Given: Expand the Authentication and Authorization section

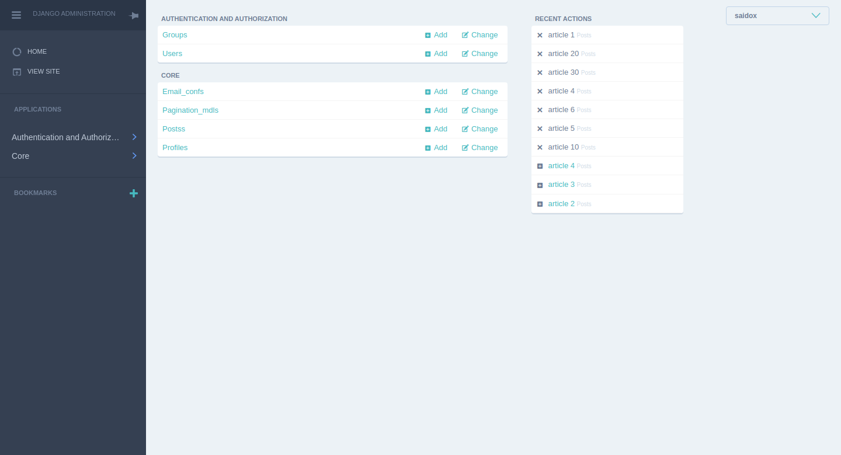Looking at the screenshot, I should 134,137.
